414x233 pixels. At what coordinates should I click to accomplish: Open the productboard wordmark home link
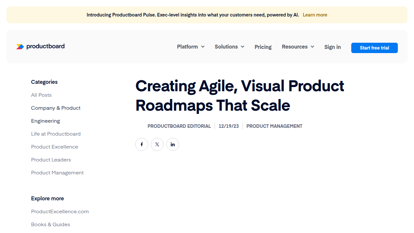(46, 46)
